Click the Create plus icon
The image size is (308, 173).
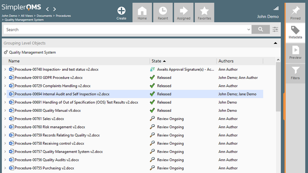pos(121,11)
